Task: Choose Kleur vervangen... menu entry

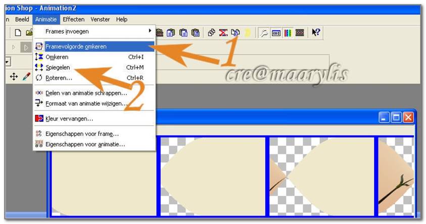Action: point(94,119)
